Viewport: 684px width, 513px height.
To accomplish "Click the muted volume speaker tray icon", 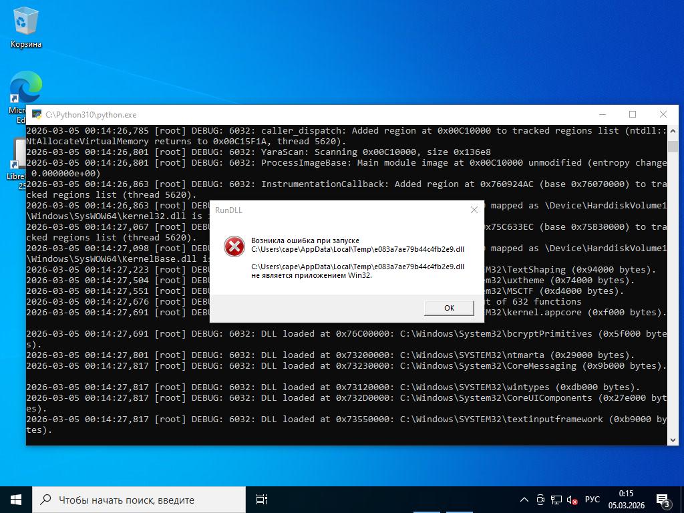I will (x=572, y=500).
